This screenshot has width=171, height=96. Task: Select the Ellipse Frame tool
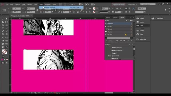click(3, 34)
